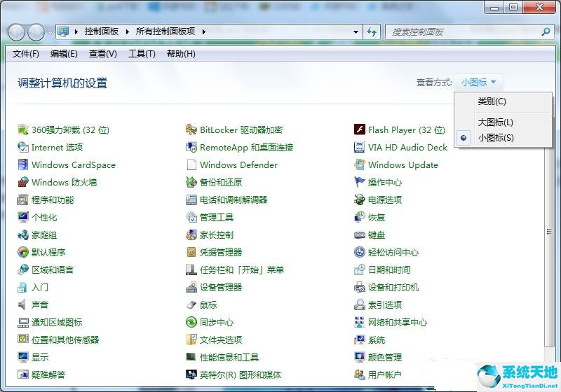Viewport: 561px width, 392px height.
Task: Open the 编辑(E) menu
Action: 64,54
